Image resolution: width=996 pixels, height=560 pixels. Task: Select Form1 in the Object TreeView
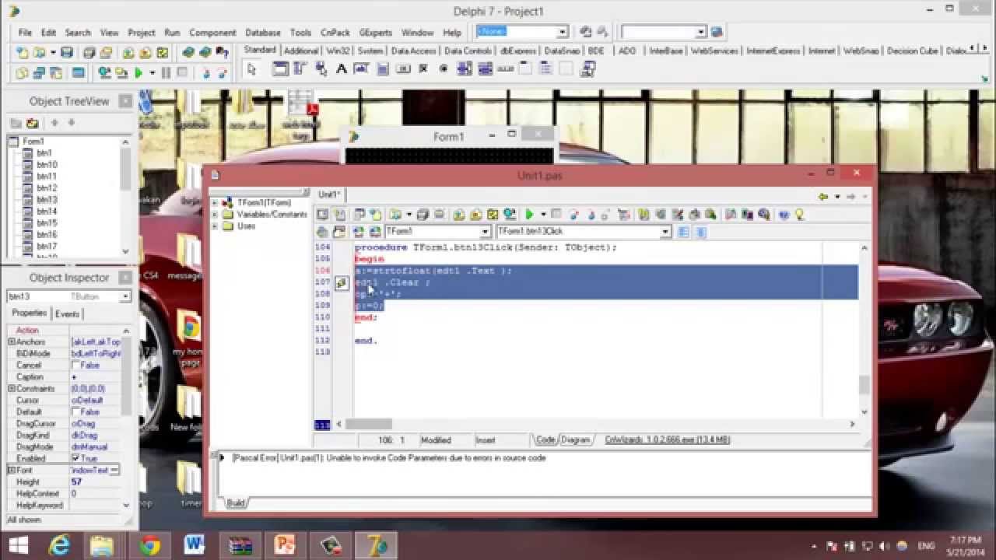(x=33, y=142)
